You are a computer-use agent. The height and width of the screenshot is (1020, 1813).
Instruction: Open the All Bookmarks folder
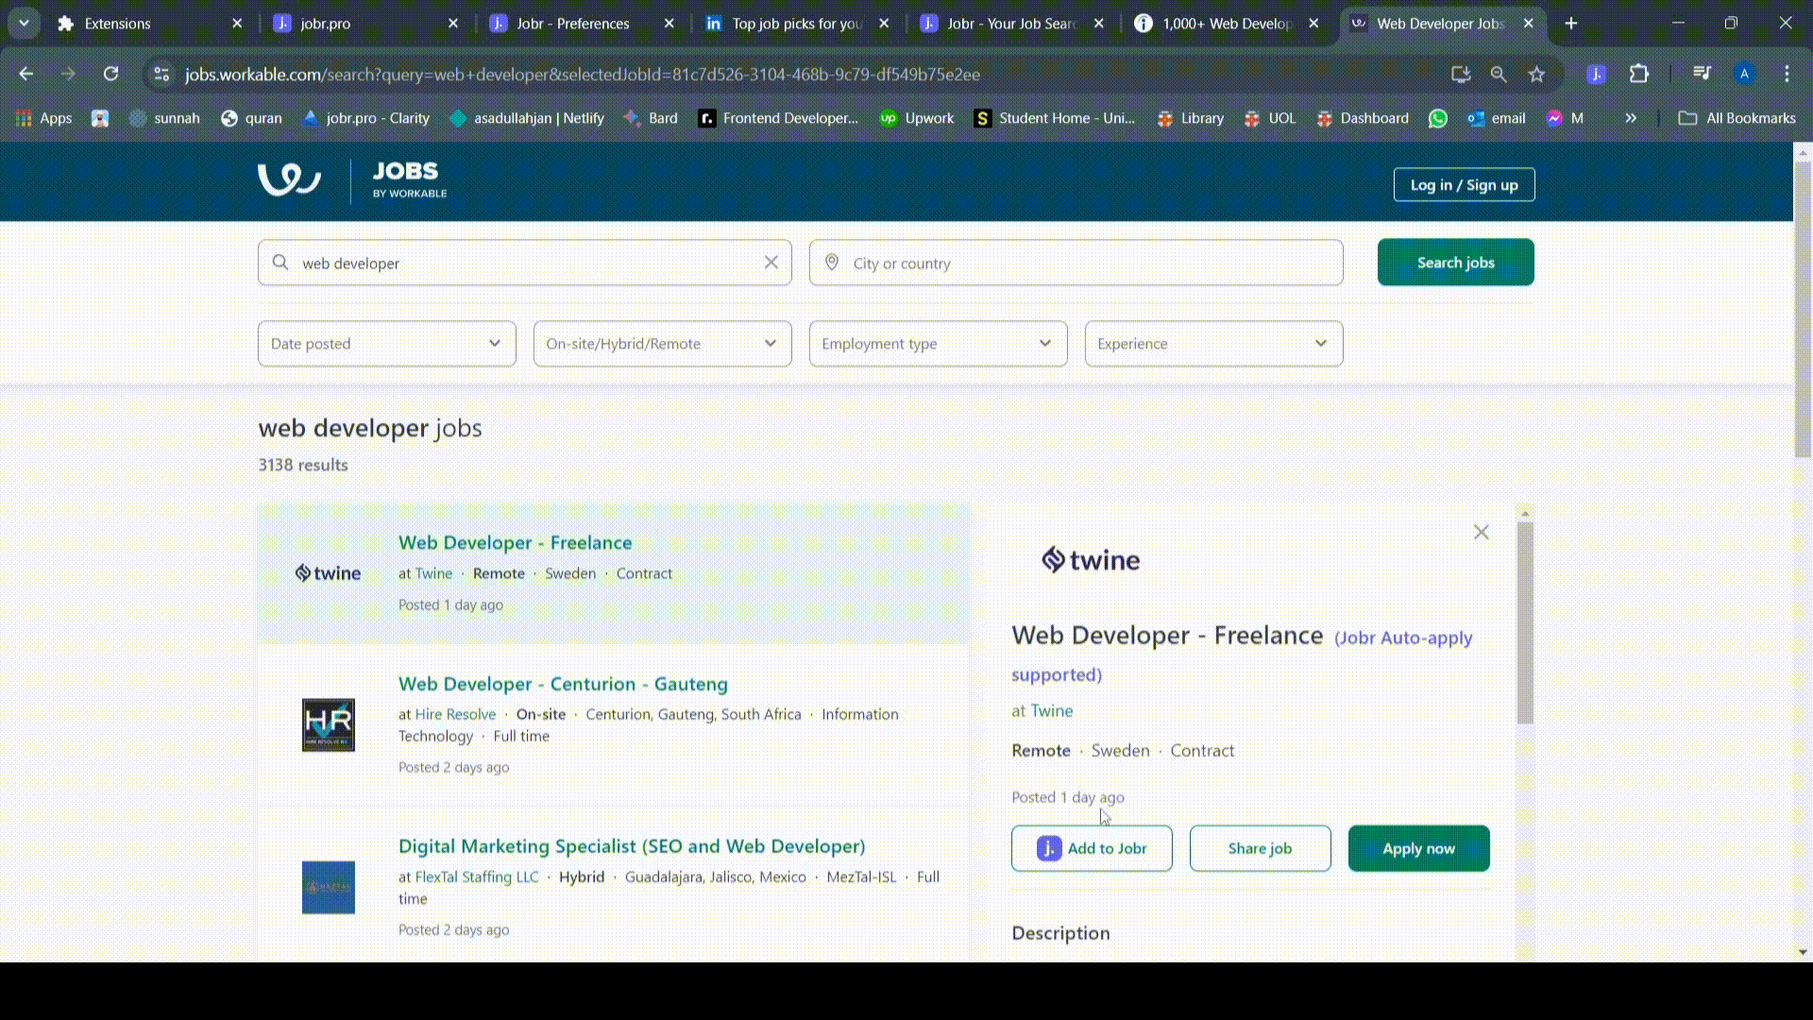(x=1737, y=118)
